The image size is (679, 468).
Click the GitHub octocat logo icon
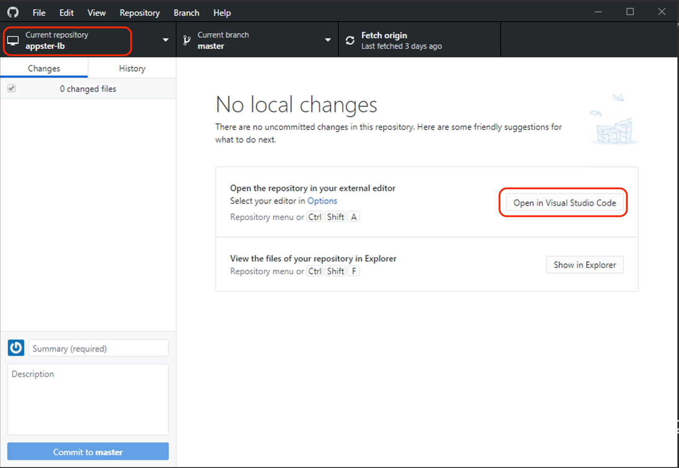pos(13,12)
